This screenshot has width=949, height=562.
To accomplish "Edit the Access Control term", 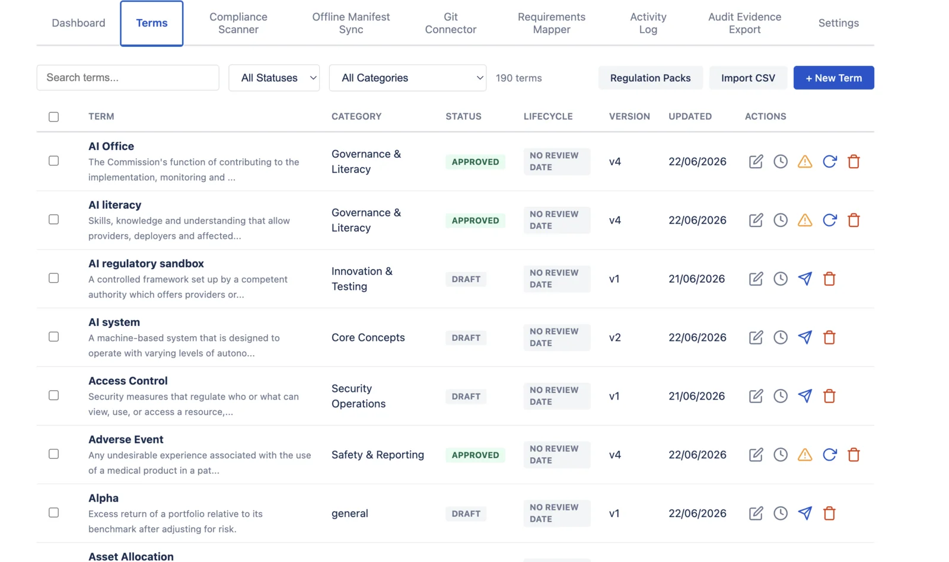I will [x=756, y=396].
